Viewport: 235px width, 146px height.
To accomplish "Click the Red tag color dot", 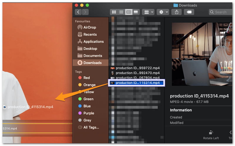I will [80, 78].
